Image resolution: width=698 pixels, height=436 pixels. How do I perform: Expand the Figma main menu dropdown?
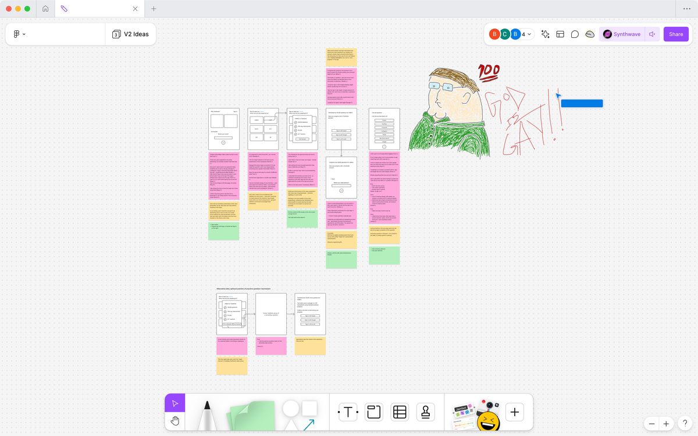point(18,34)
